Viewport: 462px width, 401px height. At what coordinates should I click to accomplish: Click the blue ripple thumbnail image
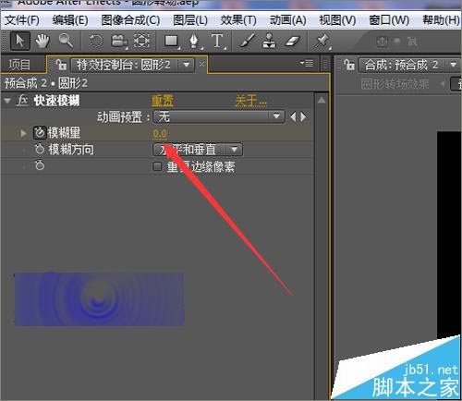pyautogui.click(x=99, y=298)
